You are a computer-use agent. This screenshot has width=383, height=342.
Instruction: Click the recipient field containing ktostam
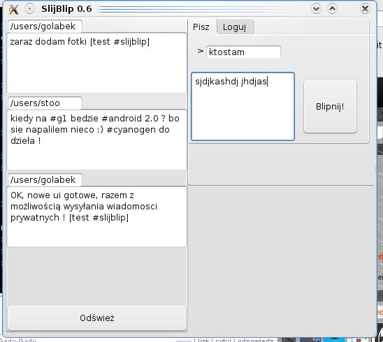[x=243, y=52]
